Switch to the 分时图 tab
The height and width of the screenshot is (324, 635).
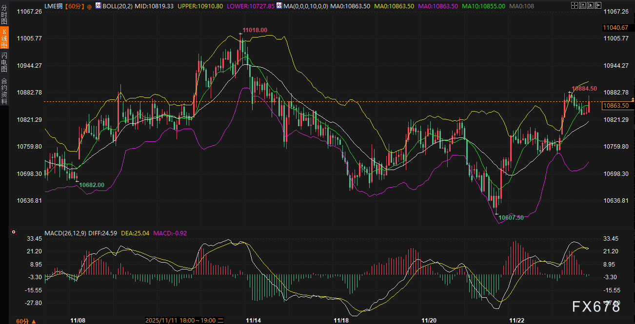point(4,14)
